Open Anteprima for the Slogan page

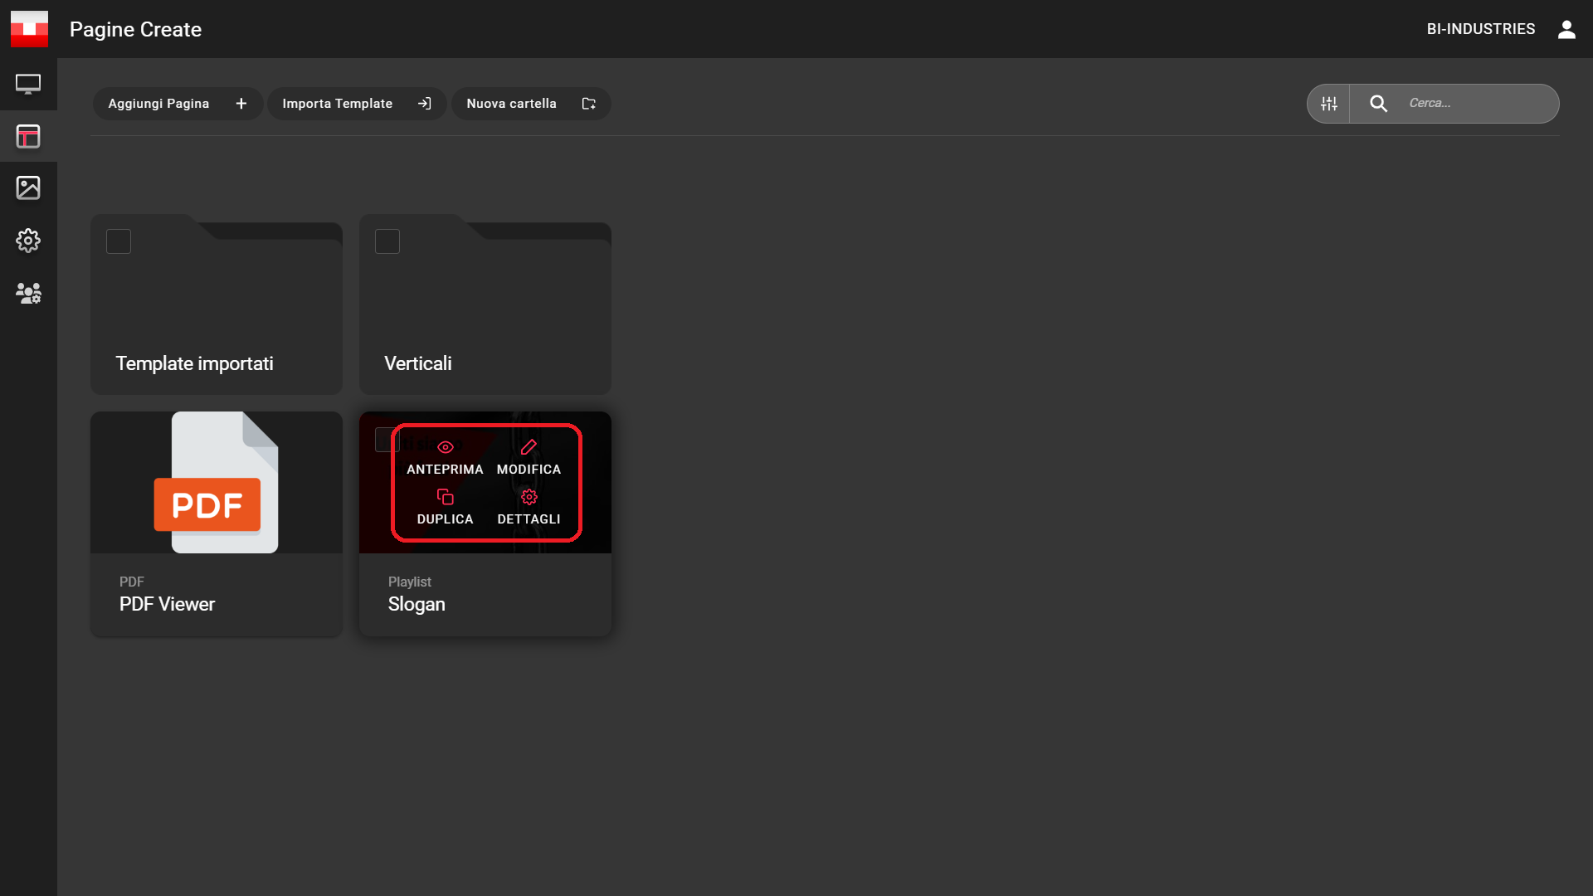click(445, 457)
